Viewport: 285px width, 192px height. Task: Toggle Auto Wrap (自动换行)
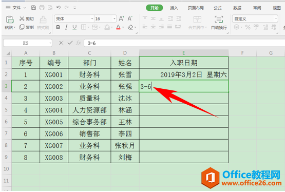(219, 23)
